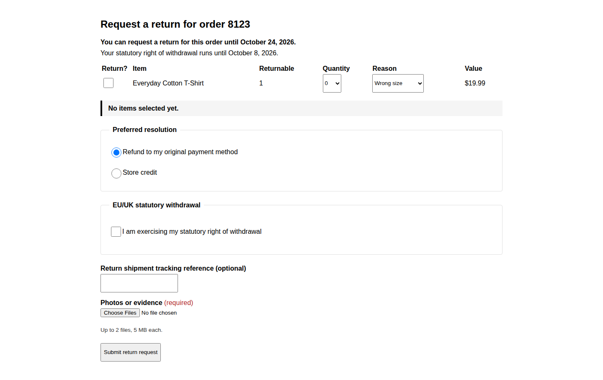The width and height of the screenshot is (603, 380).
Task: Open the Reason dropdown showing Wrong size
Action: tap(398, 83)
